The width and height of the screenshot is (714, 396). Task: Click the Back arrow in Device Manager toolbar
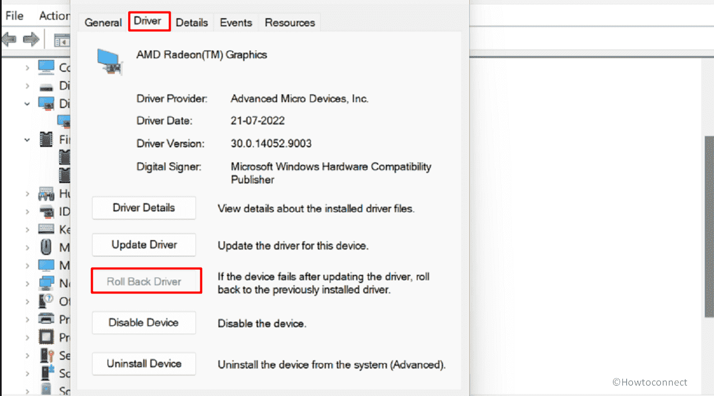[9, 39]
